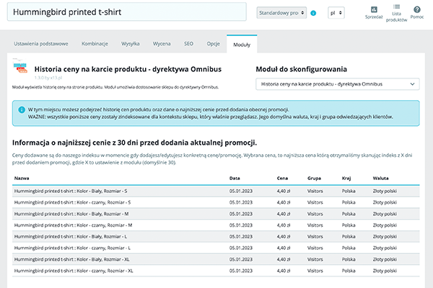Open the Pomoc help icon

417,12
